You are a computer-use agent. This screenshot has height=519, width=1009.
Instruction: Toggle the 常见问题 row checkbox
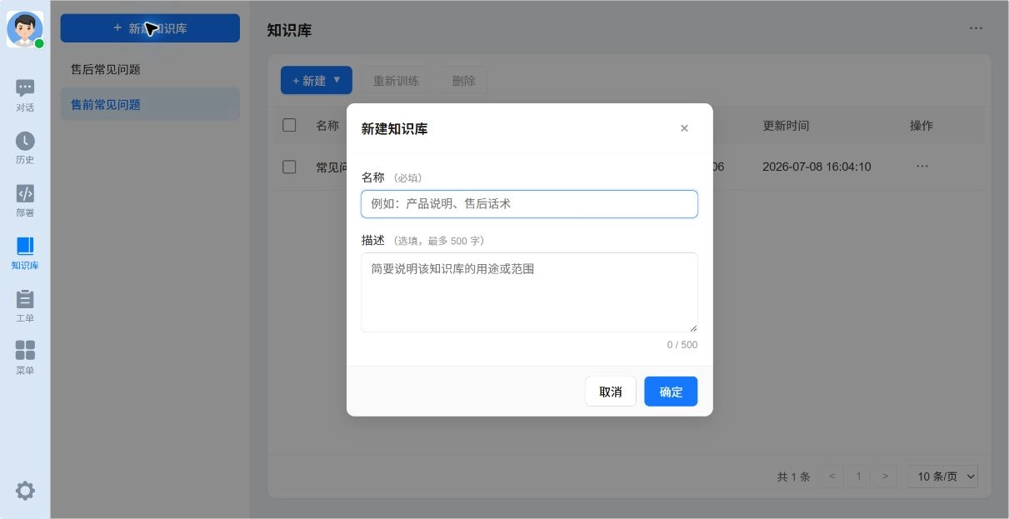289,167
